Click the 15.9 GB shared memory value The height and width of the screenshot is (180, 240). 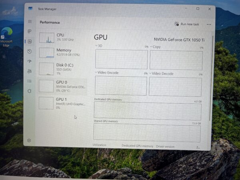click(x=196, y=123)
